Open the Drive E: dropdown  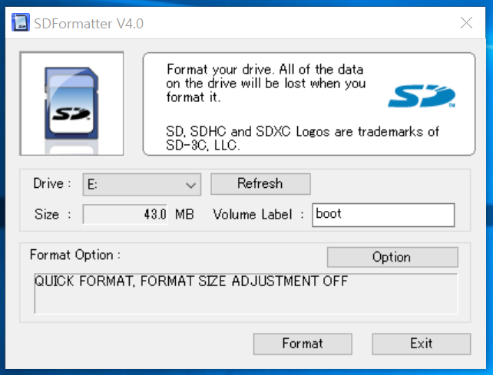pos(142,185)
